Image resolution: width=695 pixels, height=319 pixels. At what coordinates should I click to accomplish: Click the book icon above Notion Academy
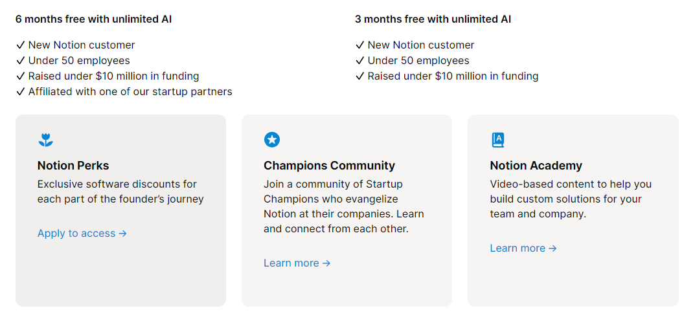coord(497,140)
